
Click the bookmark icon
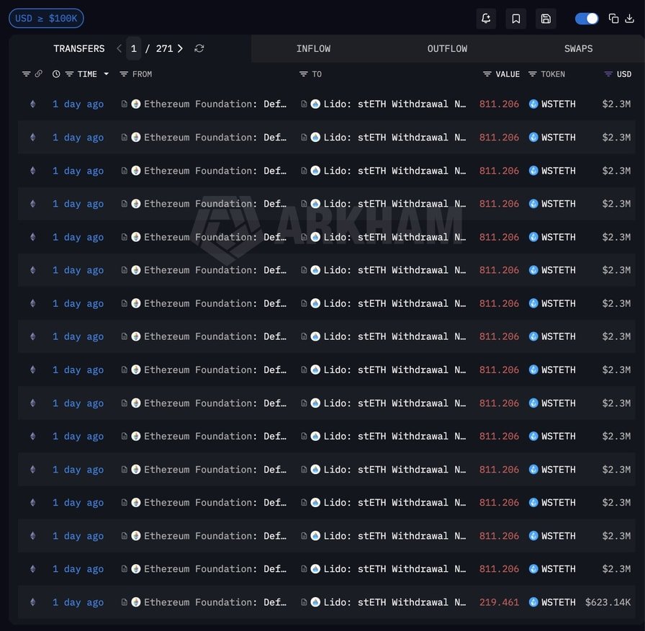pos(516,19)
